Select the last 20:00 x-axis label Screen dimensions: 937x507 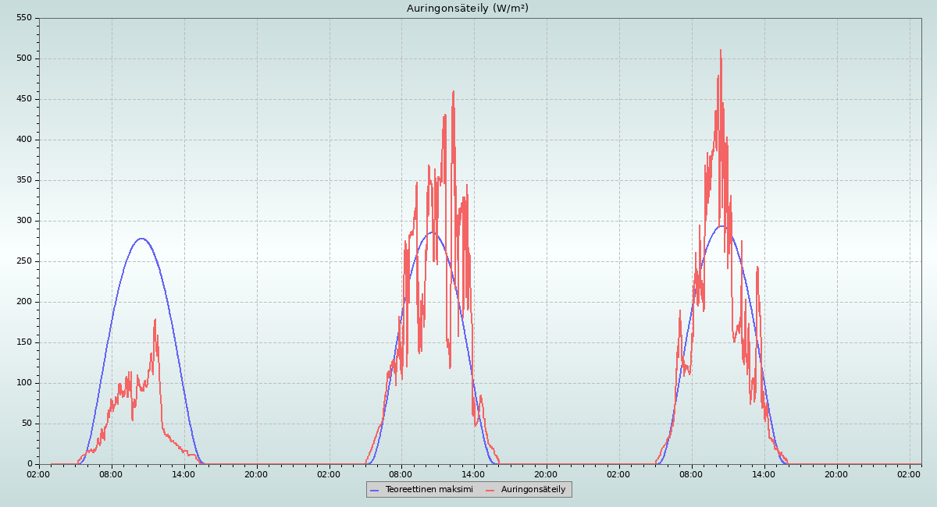[x=836, y=474]
